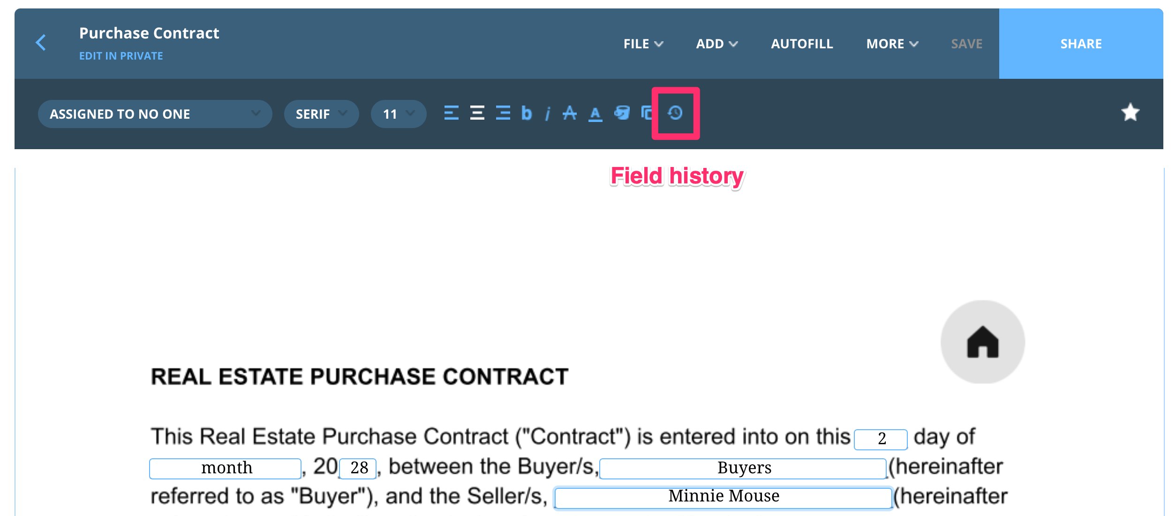Click the EDIT IN PRIVATE link

pyautogui.click(x=121, y=55)
